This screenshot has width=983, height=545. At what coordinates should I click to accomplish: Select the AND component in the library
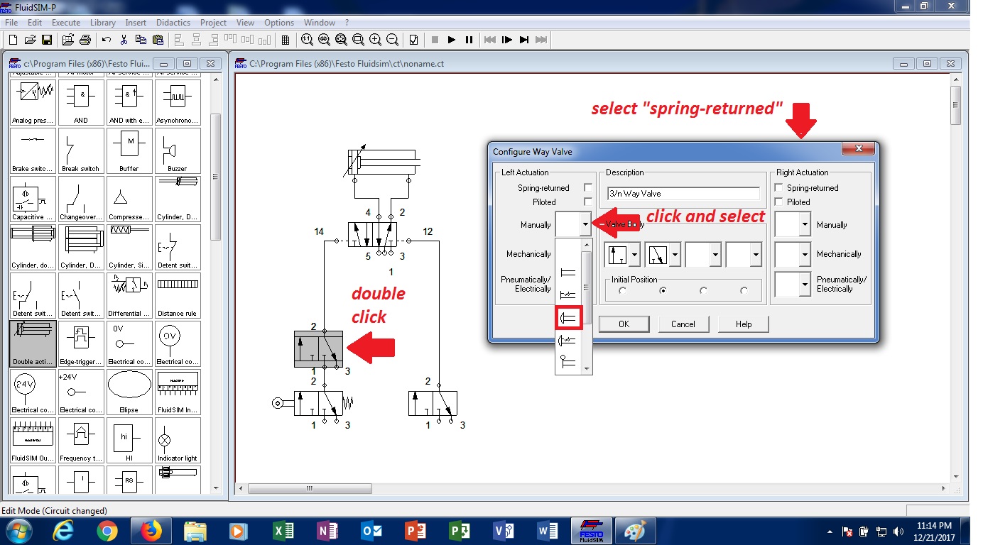point(81,102)
